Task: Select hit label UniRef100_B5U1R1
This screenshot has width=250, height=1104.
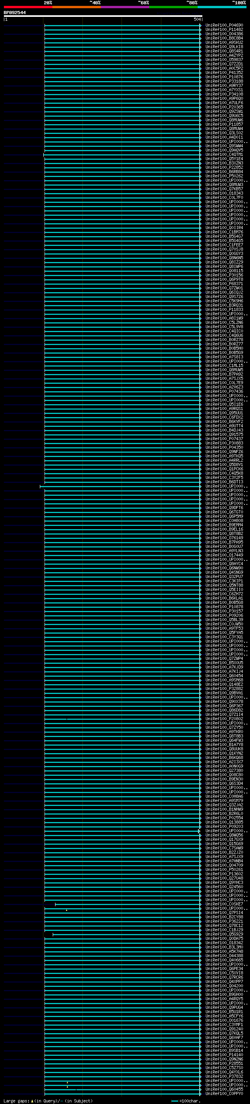Action: point(224,1012)
